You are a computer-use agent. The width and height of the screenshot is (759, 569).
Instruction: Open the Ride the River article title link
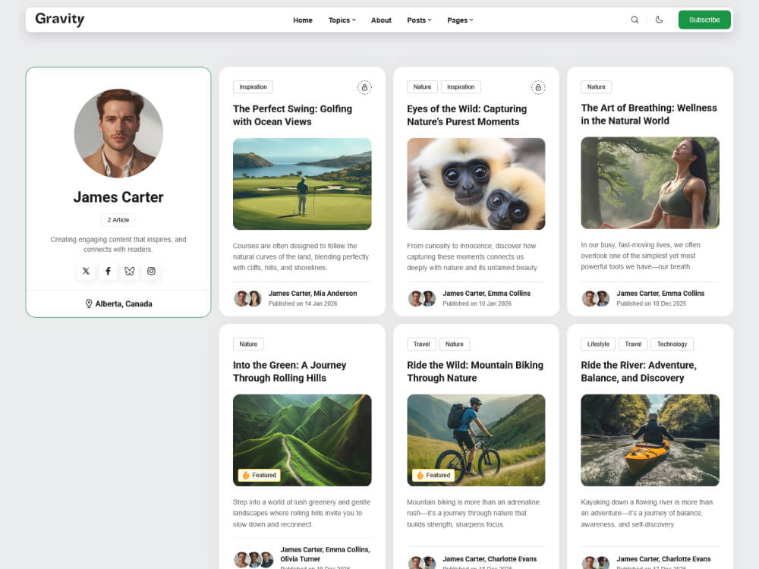(649, 371)
